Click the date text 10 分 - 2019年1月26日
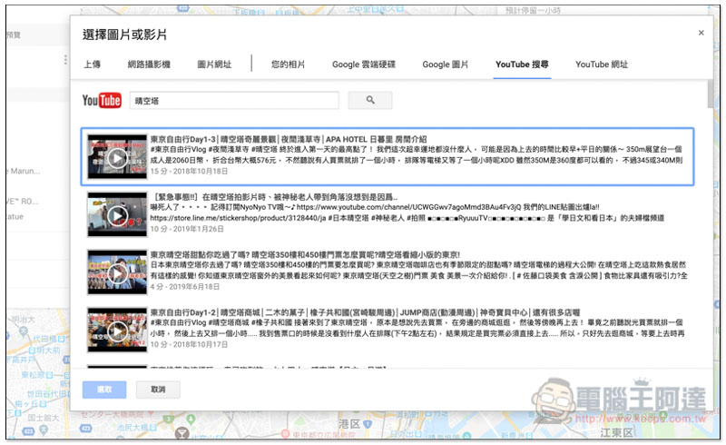 pos(187,229)
